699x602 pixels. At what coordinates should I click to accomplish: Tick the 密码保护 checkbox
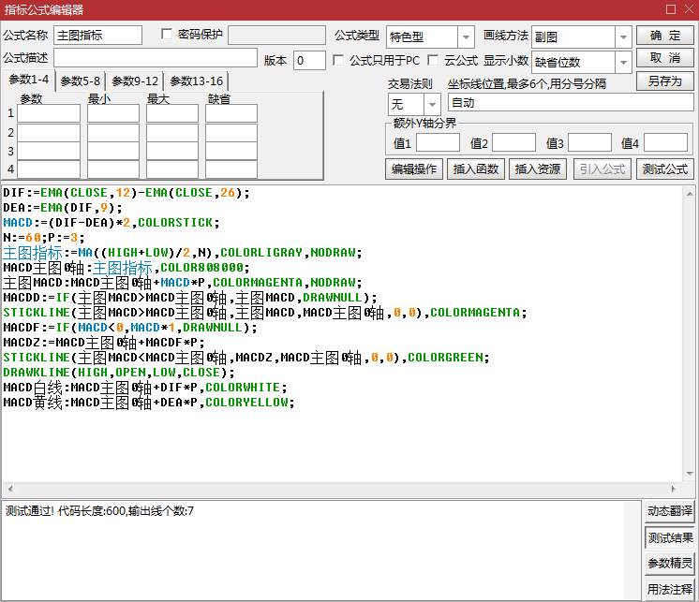coord(167,35)
